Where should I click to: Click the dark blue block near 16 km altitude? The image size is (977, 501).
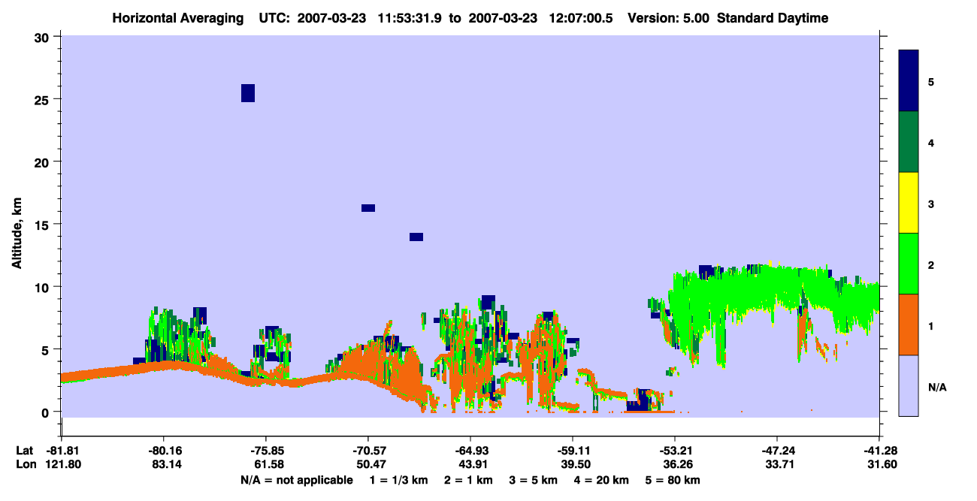tap(368, 208)
